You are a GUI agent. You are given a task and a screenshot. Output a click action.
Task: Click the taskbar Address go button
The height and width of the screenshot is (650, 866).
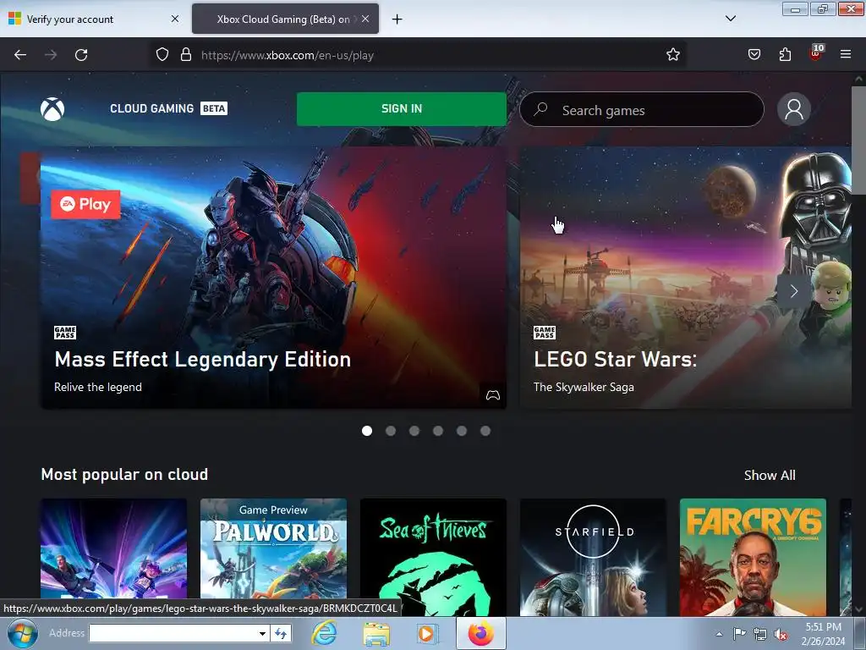281,633
